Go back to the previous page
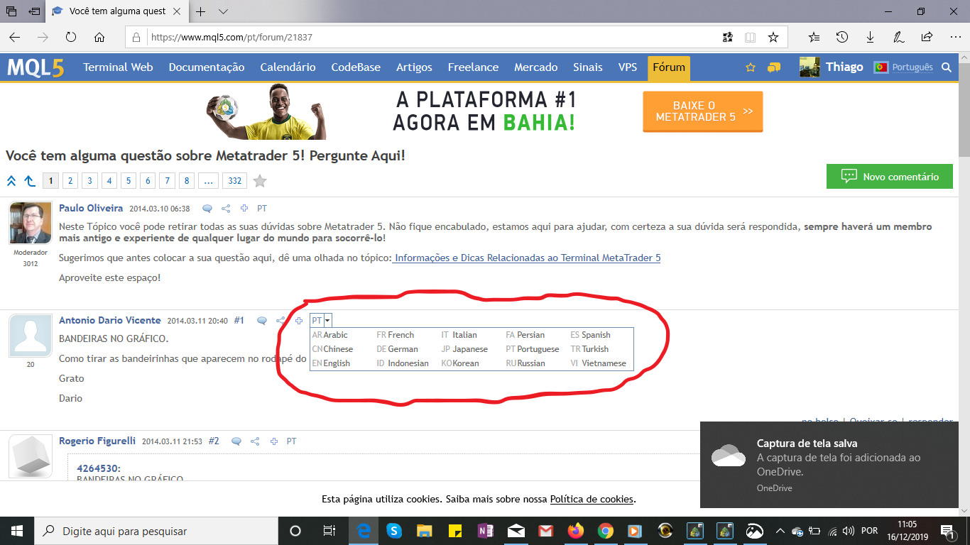The image size is (970, 545). [x=15, y=37]
